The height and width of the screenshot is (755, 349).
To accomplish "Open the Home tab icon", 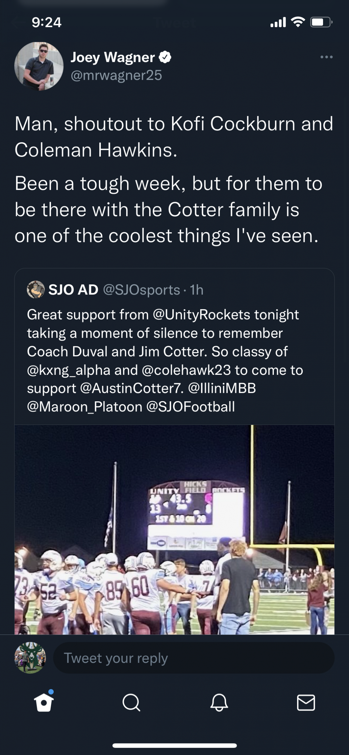I will 44,702.
